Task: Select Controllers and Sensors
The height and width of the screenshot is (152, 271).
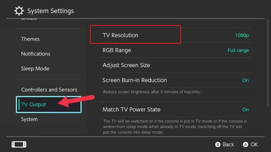Action: click(x=49, y=89)
